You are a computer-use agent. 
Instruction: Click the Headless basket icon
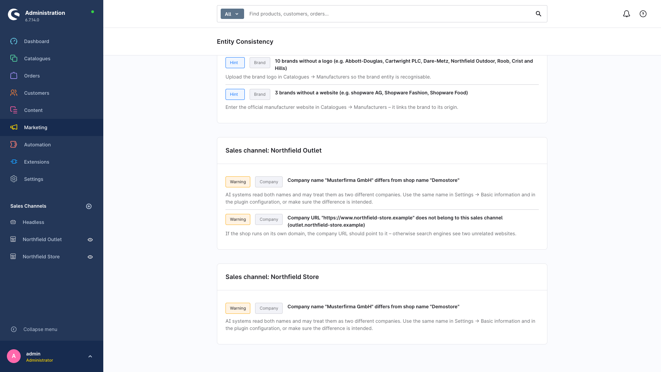[x=13, y=222]
